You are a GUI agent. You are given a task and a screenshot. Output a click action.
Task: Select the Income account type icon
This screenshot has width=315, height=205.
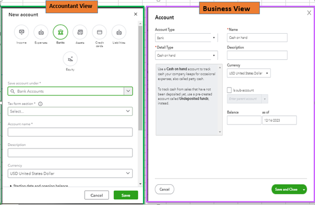(21, 32)
